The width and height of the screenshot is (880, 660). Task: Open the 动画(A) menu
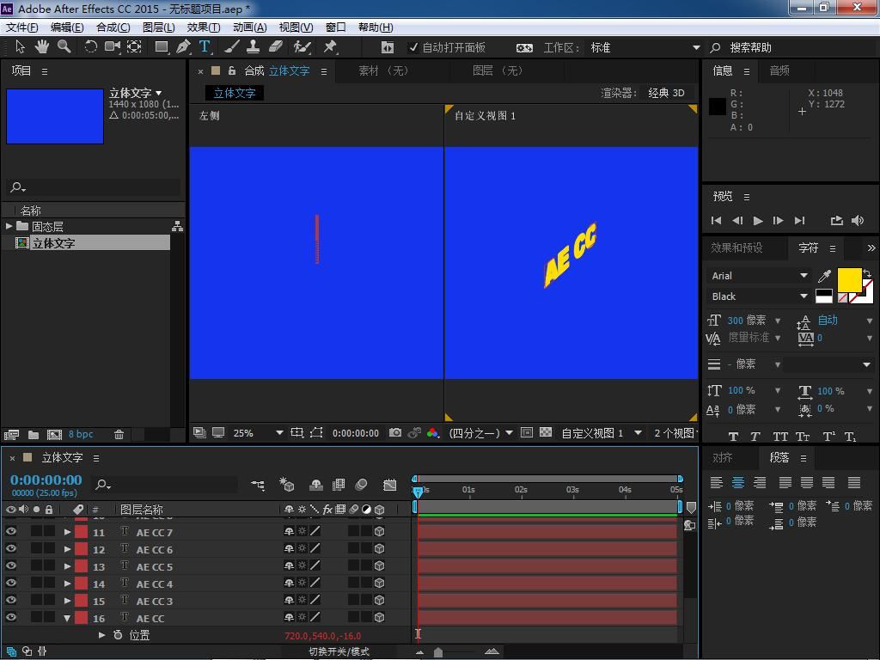point(250,27)
